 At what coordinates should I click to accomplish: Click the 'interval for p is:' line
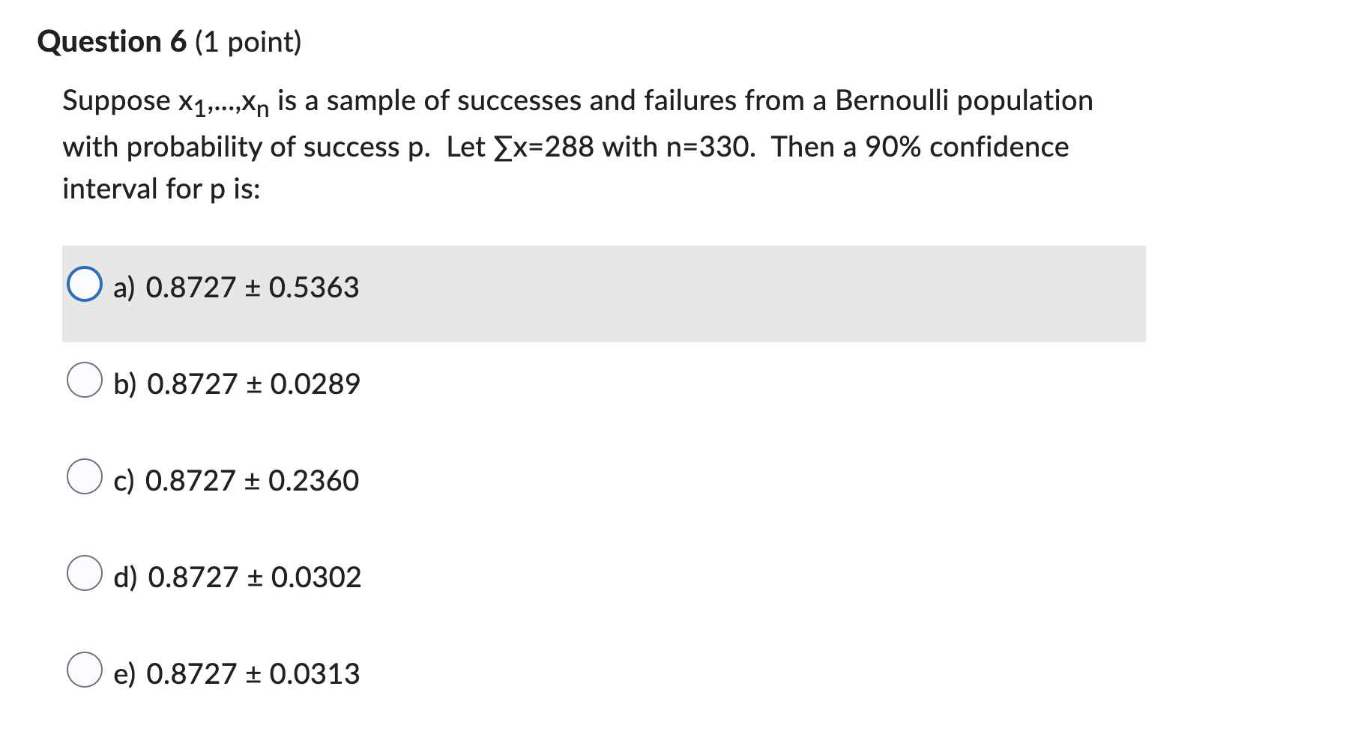point(161,189)
